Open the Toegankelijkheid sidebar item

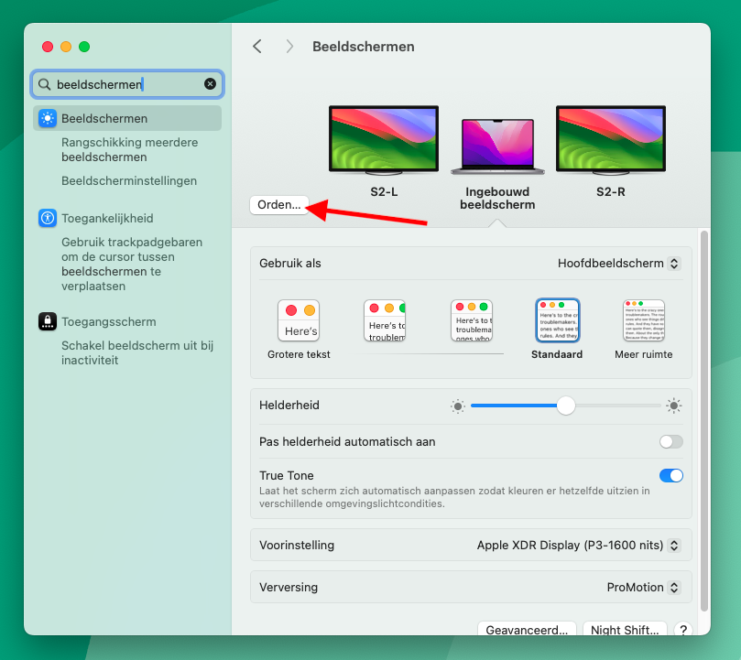tap(107, 218)
